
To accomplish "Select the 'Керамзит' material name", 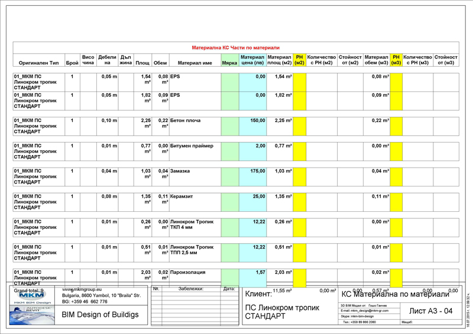I will coord(182,197).
